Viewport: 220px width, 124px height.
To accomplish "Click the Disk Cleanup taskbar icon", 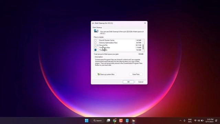I will click(x=133, y=121).
